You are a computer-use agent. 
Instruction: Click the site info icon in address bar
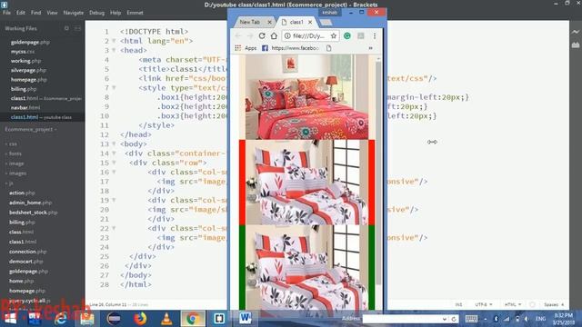click(x=287, y=36)
